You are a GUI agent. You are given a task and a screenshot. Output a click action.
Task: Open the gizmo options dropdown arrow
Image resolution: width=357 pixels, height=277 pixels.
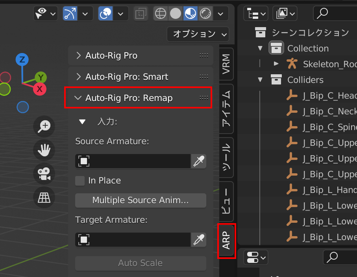pyautogui.click(x=85, y=14)
